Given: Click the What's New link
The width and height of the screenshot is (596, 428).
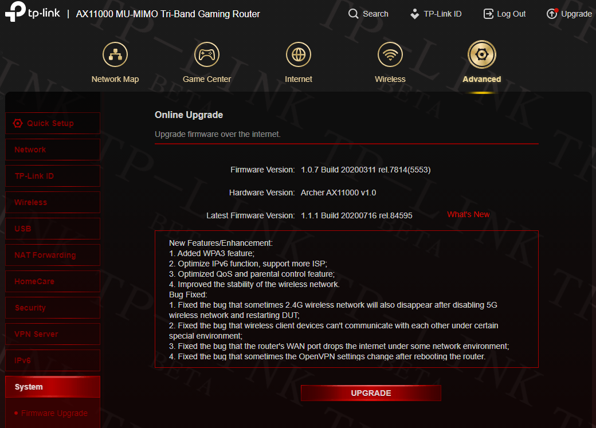Looking at the screenshot, I should pos(468,214).
